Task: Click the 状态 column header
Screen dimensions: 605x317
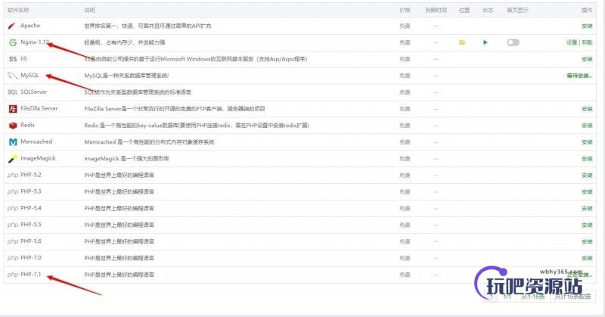Action: 488,11
